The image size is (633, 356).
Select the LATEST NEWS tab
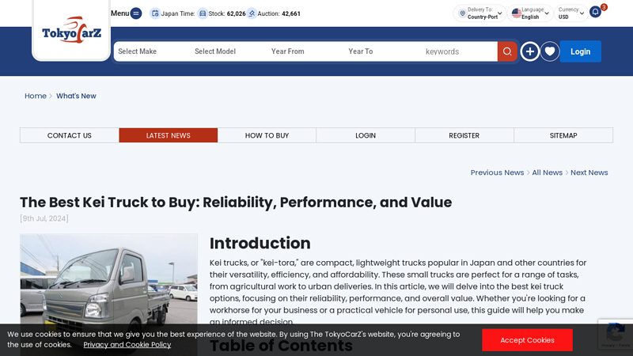(169, 135)
